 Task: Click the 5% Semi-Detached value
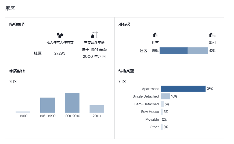[x=167, y=104]
